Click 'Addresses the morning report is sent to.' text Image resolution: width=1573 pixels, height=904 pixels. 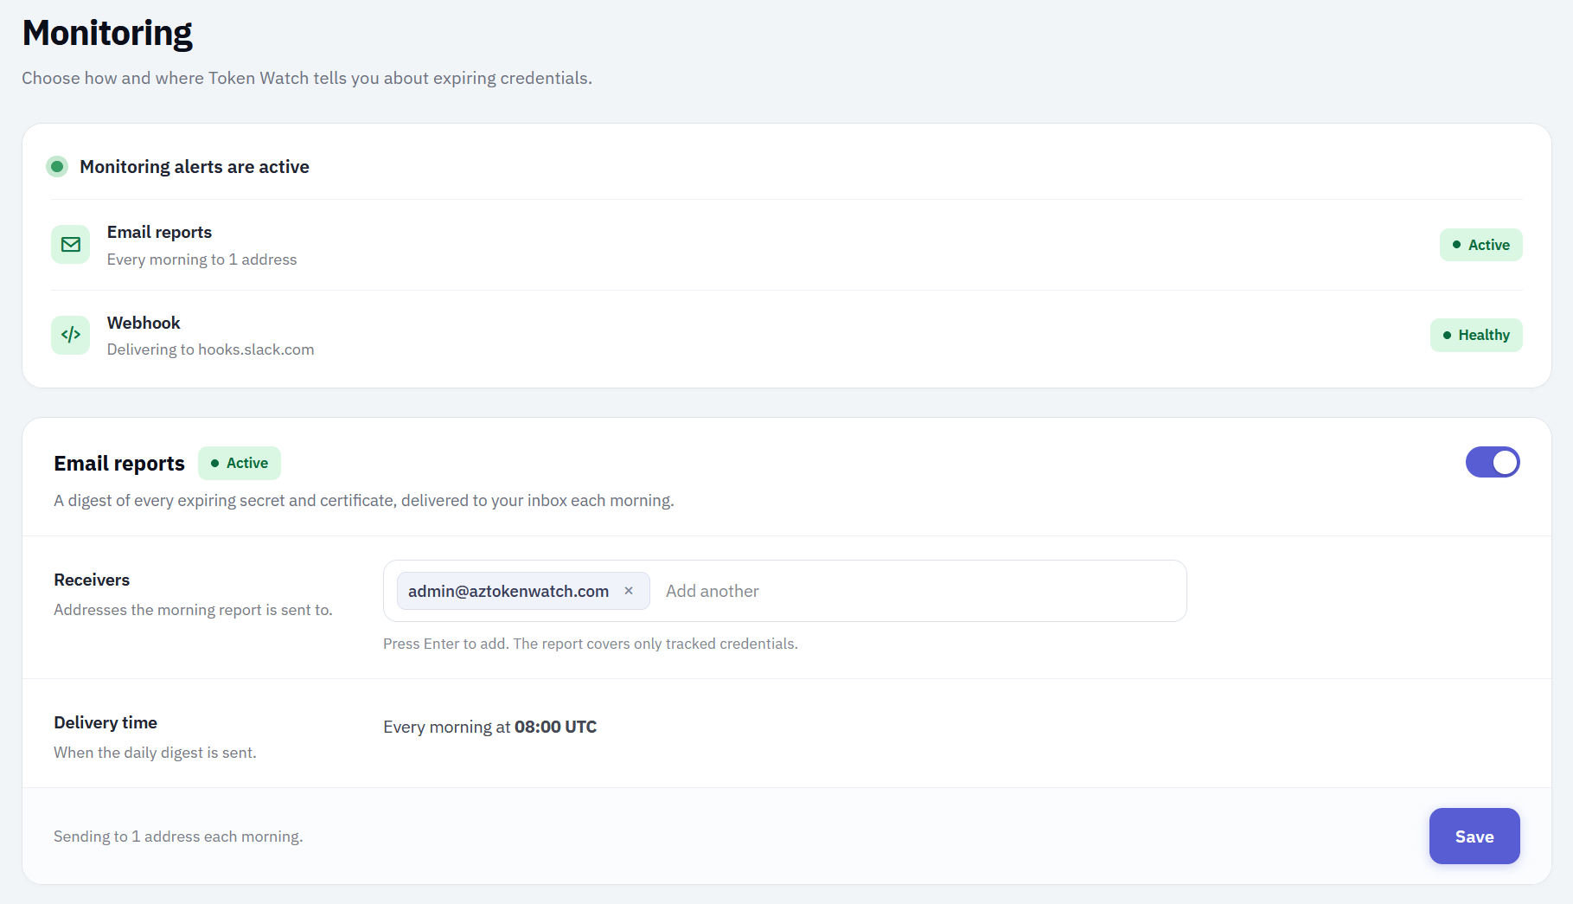[x=193, y=610]
